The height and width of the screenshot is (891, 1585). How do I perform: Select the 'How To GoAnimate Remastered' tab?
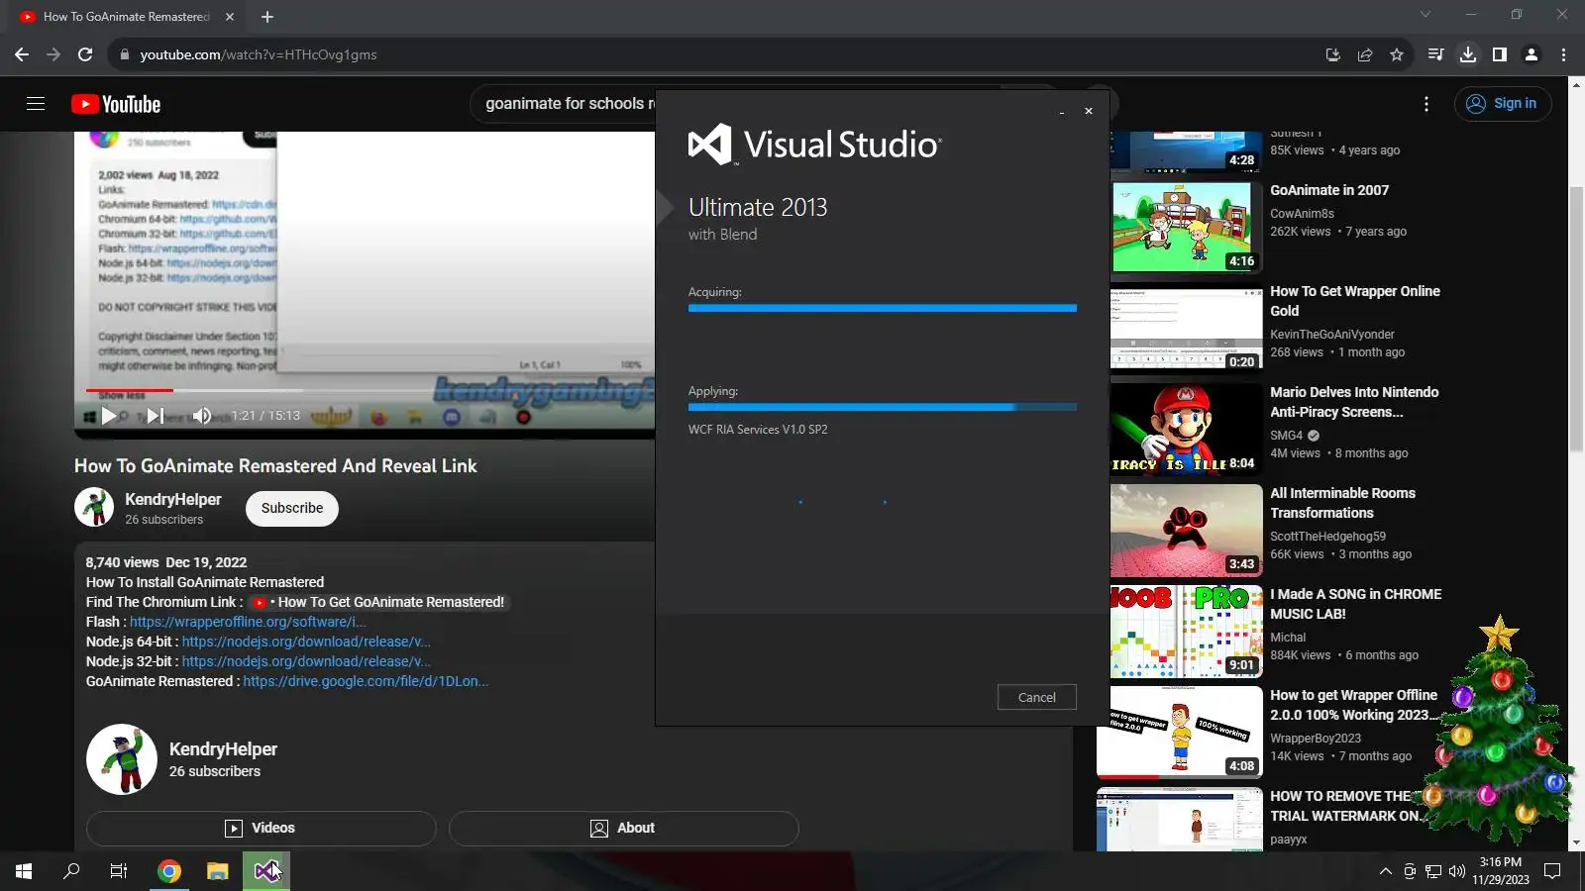pos(127,17)
